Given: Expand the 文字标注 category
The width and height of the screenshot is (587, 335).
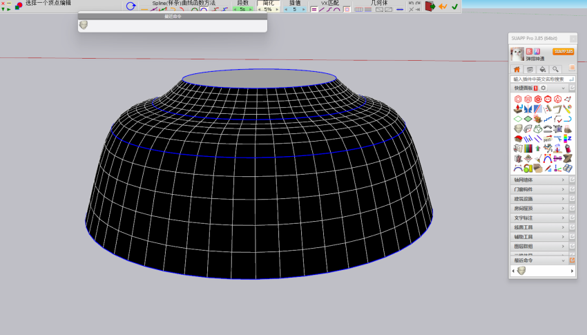Looking at the screenshot, I should point(539,218).
